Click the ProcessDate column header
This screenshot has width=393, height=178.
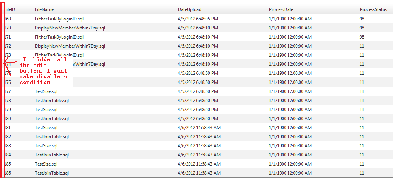(x=281, y=9)
